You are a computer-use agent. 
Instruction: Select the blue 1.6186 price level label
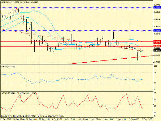(x=157, y=30)
